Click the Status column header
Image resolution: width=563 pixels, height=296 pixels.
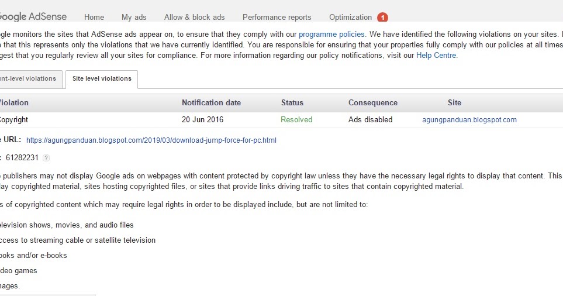click(292, 103)
